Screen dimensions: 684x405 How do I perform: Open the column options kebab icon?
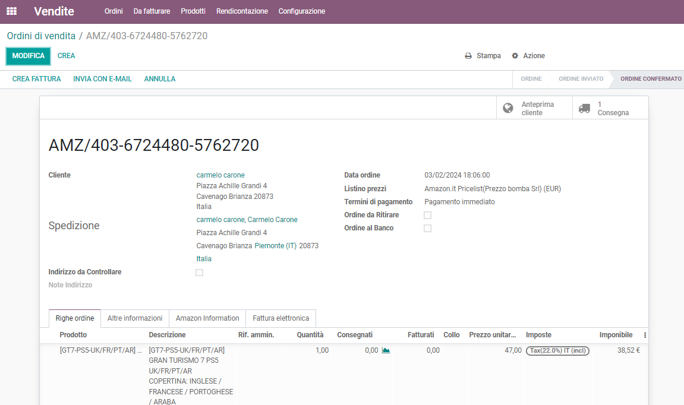[645, 336]
